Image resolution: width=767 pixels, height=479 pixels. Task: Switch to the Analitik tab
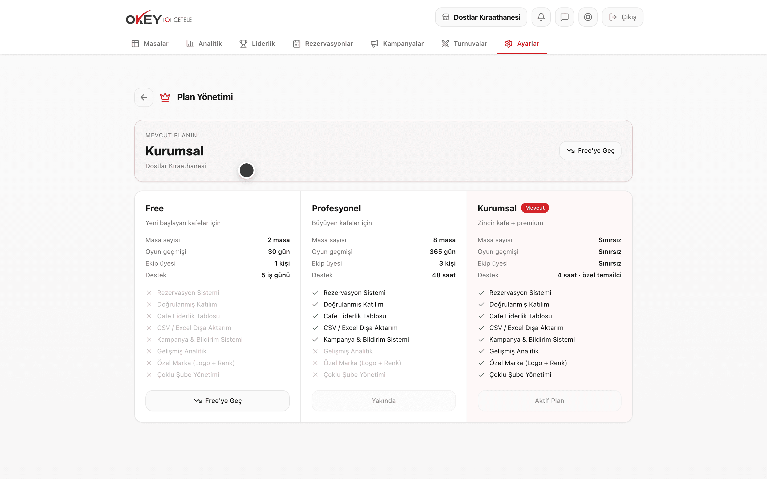[204, 44]
